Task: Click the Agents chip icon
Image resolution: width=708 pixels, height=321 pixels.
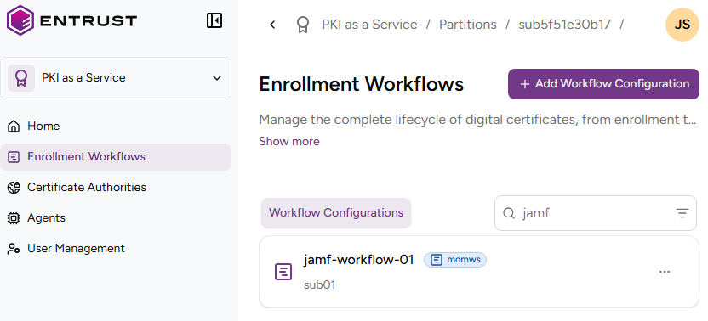Action: point(14,218)
